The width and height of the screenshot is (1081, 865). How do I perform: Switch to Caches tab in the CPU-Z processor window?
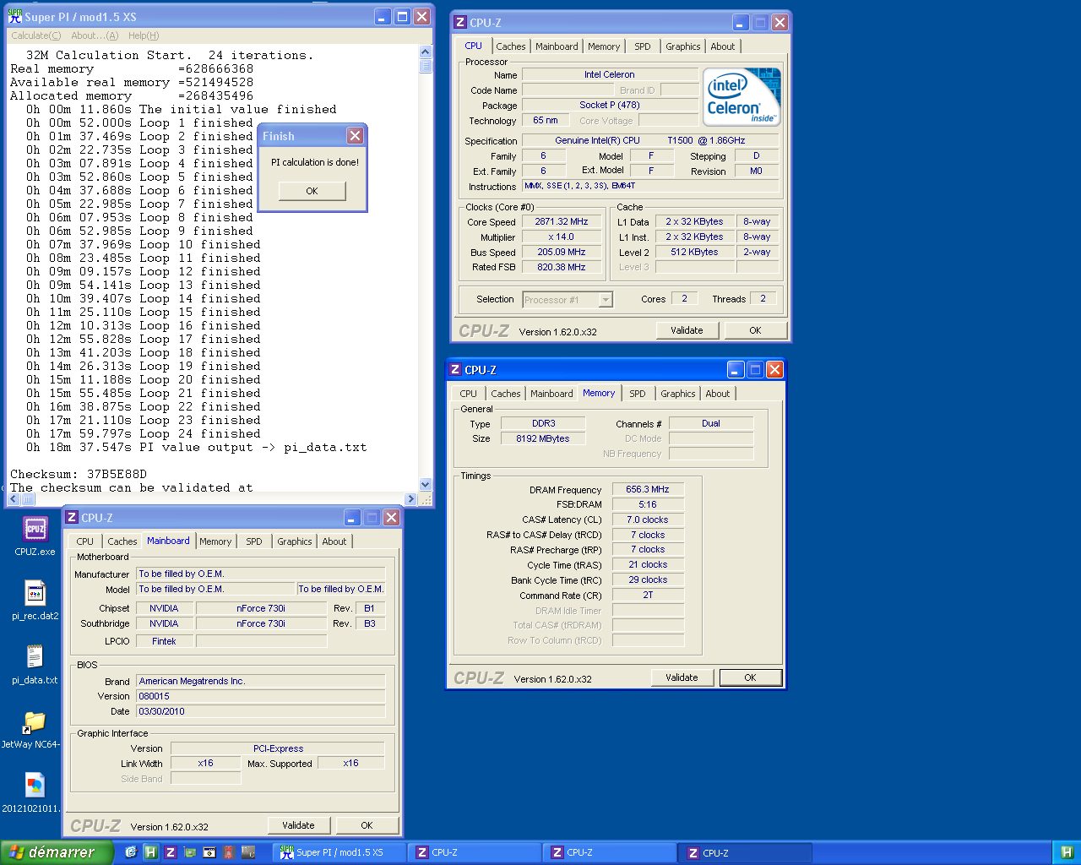[511, 46]
